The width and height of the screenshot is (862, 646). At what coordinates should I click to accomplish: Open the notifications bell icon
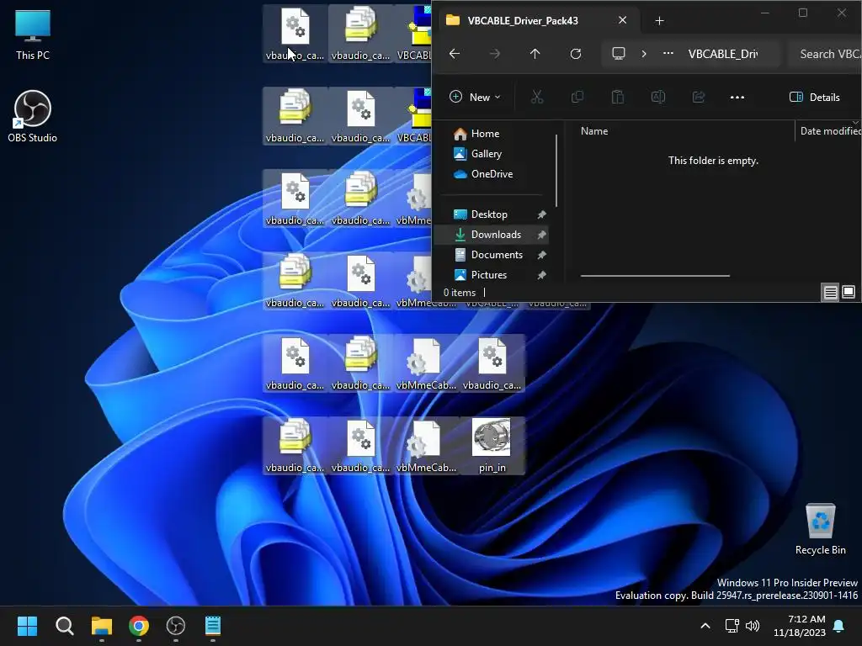click(839, 626)
